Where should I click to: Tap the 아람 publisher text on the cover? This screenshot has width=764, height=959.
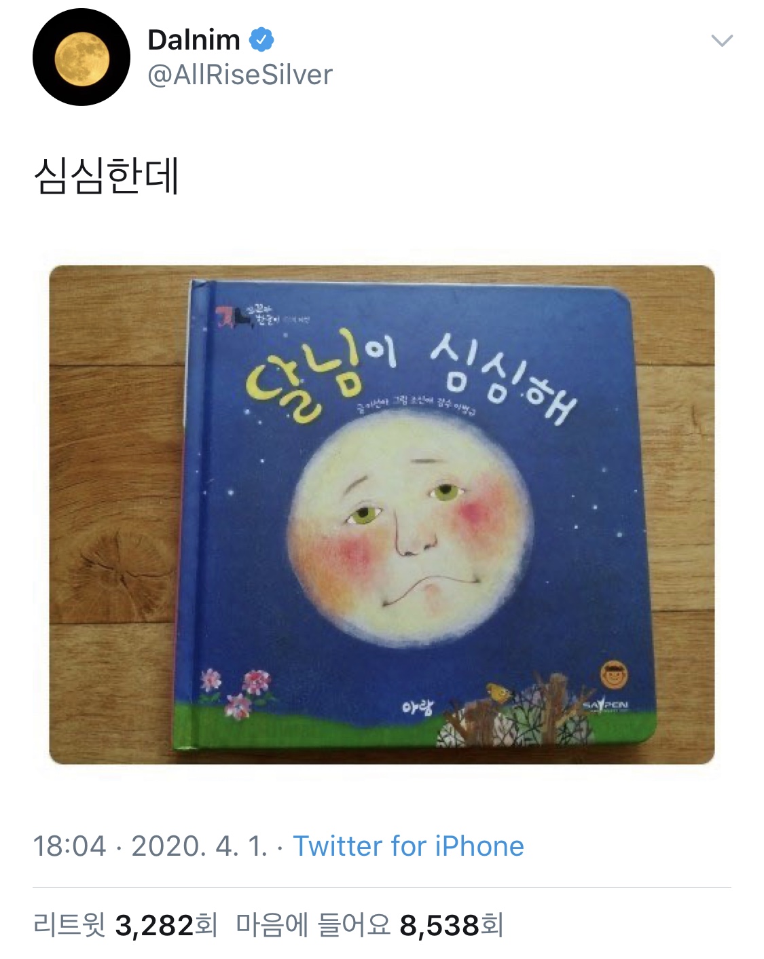click(x=416, y=707)
